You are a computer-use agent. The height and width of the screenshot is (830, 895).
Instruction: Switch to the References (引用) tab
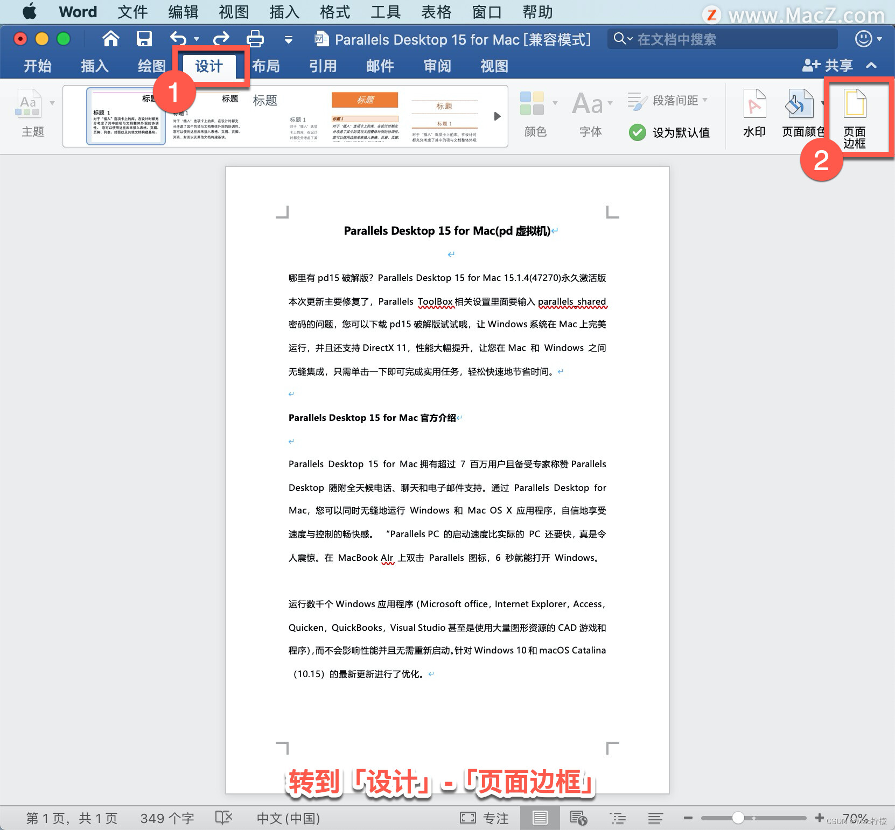[323, 66]
